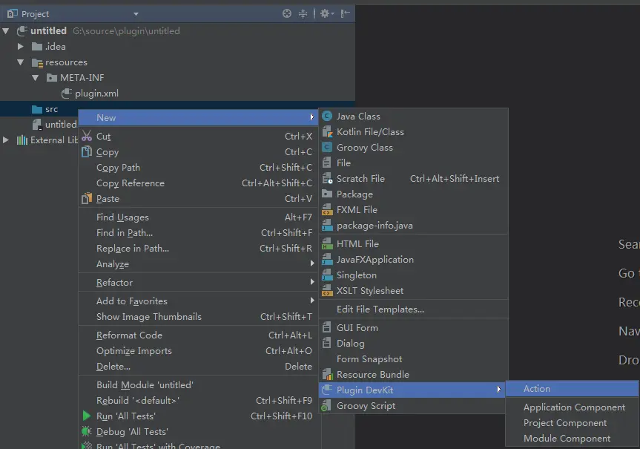Click the resources folder icon
Viewport: 640px width, 449px height.
pyautogui.click(x=37, y=62)
